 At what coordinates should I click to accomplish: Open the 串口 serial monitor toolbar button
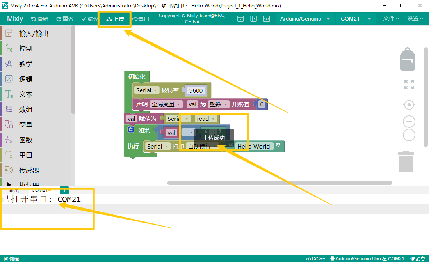pos(141,19)
